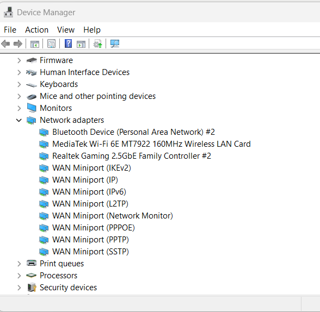The image size is (320, 312).
Task: Click the Back arrow toolbar icon
Action: click(5, 43)
